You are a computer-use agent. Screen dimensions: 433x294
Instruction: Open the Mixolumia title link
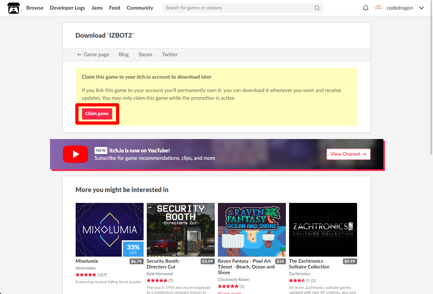point(87,261)
